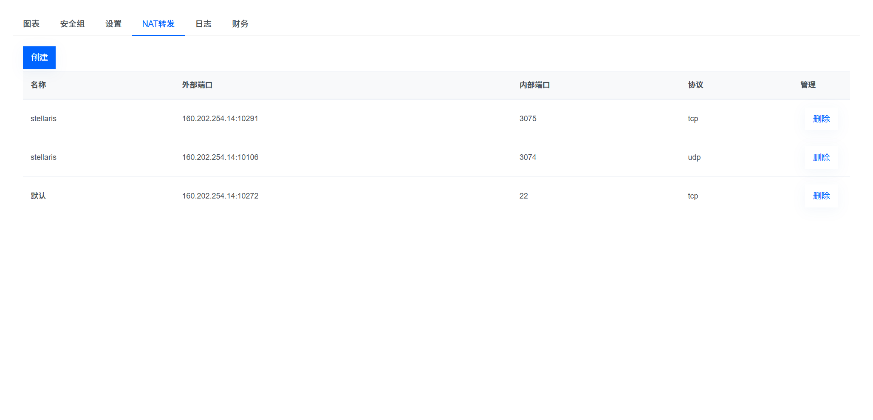The image size is (873, 420).
Task: Click the stellaris name in the 10291 row
Action: 43,119
